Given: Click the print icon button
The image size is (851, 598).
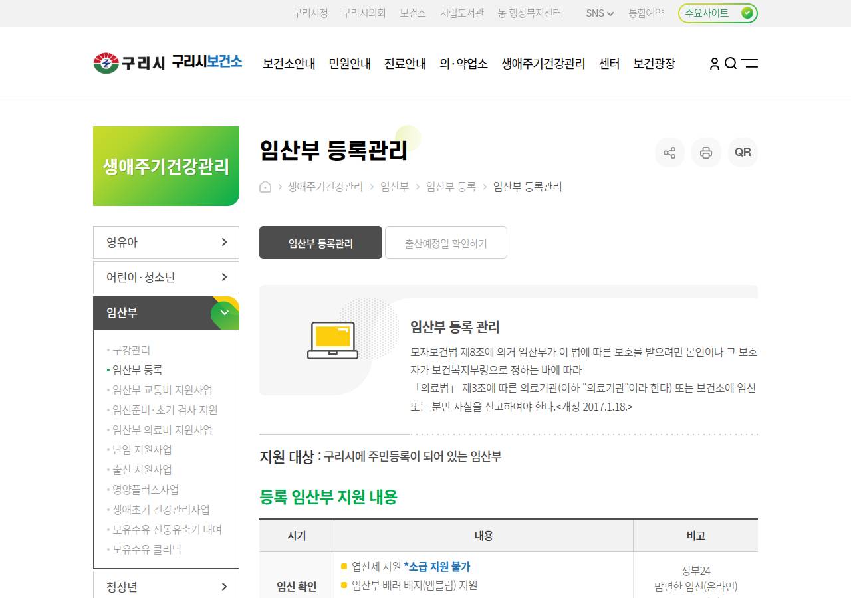Looking at the screenshot, I should point(706,152).
